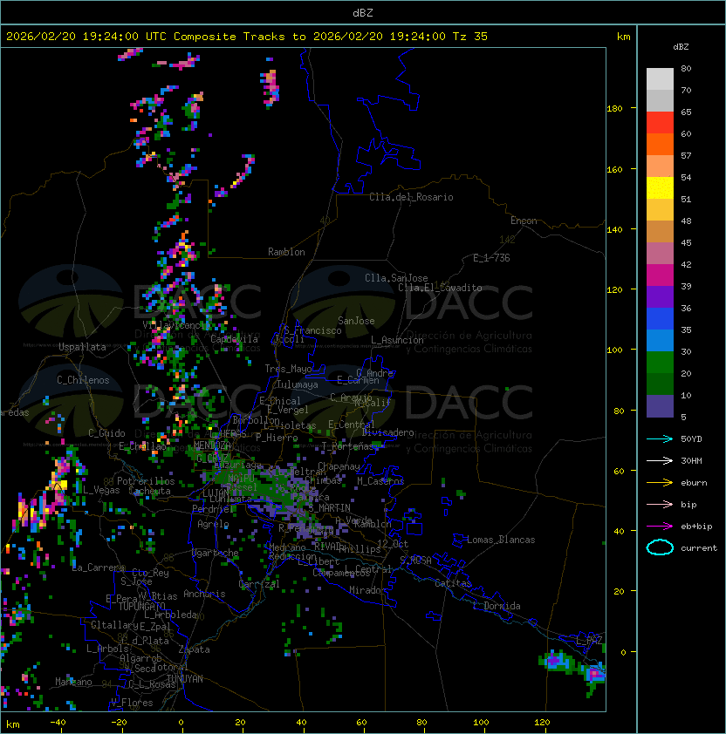Screen dimensions: 726x734
Task: Click the 'C_Chilenos' map label
Action: coord(83,380)
